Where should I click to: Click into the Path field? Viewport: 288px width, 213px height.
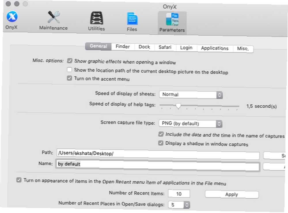(158, 154)
